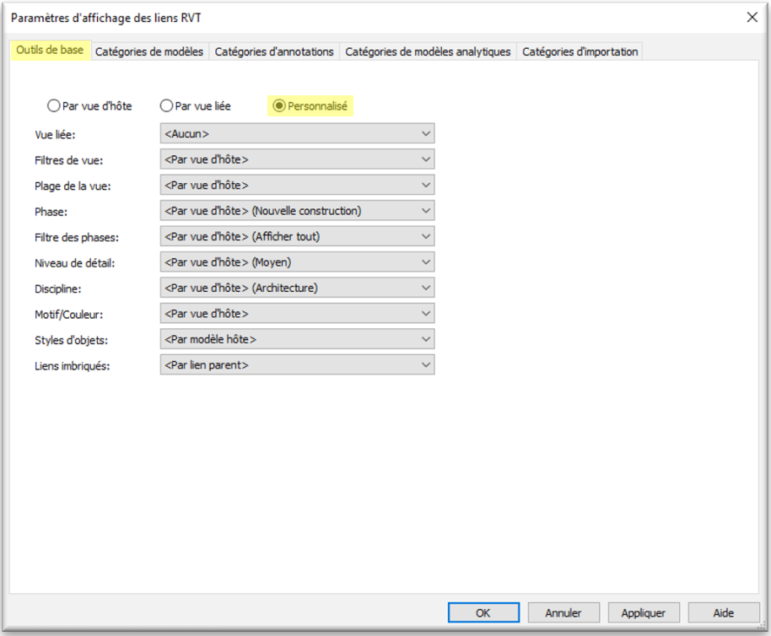
Task: Switch to "Catégories d'importation" tab
Action: [580, 51]
